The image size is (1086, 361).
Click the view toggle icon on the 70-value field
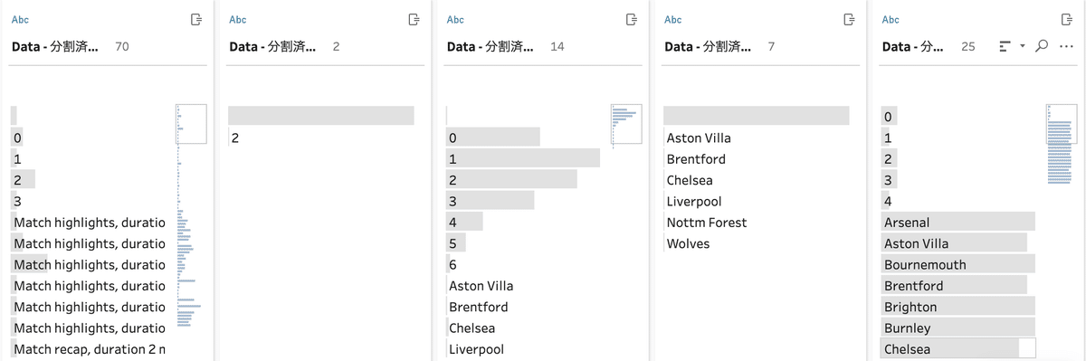coord(196,19)
